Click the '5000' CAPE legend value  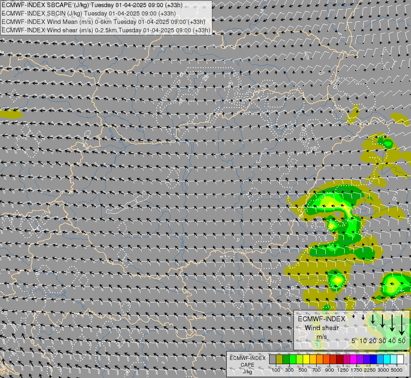tap(397, 370)
